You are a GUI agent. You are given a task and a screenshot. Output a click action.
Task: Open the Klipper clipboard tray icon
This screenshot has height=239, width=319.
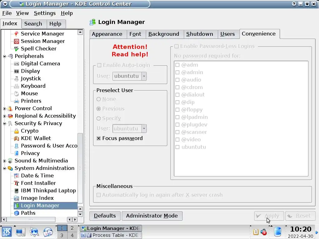coord(256,232)
